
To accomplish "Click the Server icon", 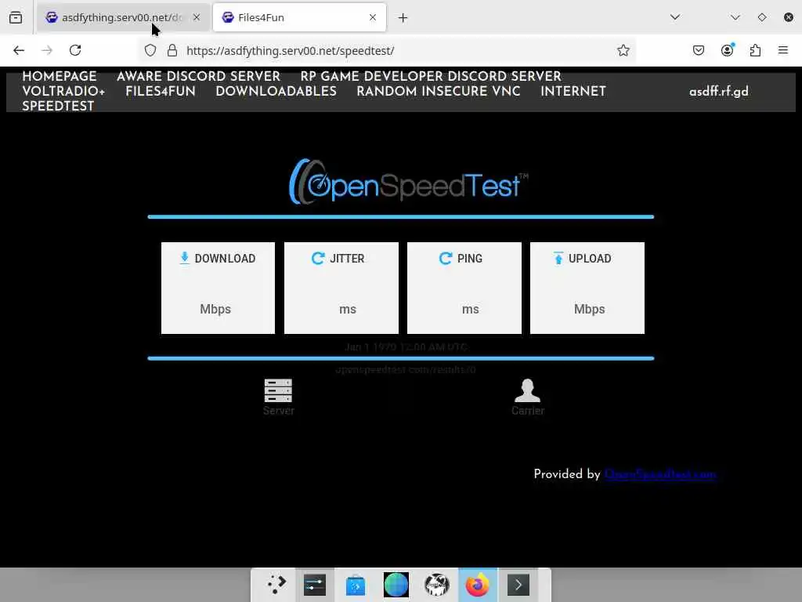I will click(x=278, y=390).
